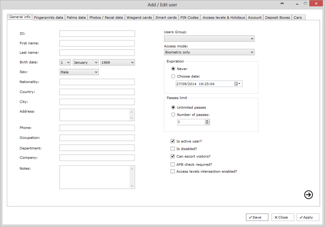Increase number of passes with up arrow
This screenshot has height=227, width=325.
click(207, 120)
